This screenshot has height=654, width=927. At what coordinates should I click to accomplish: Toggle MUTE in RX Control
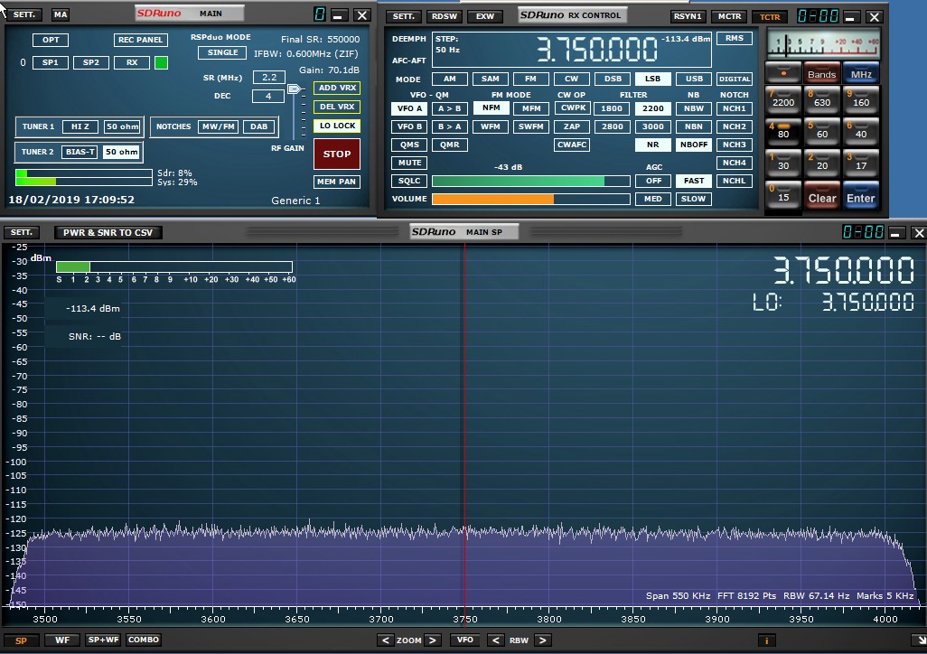coord(409,163)
